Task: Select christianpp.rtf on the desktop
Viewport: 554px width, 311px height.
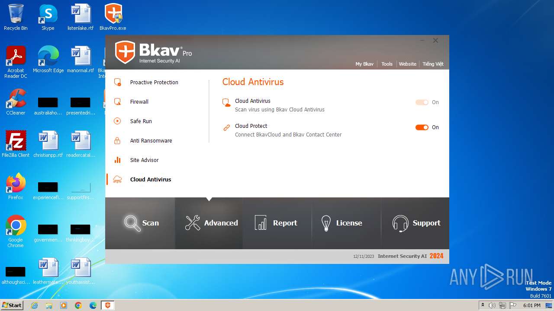Action: (48, 145)
